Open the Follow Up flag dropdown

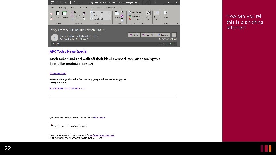pos(134,20)
